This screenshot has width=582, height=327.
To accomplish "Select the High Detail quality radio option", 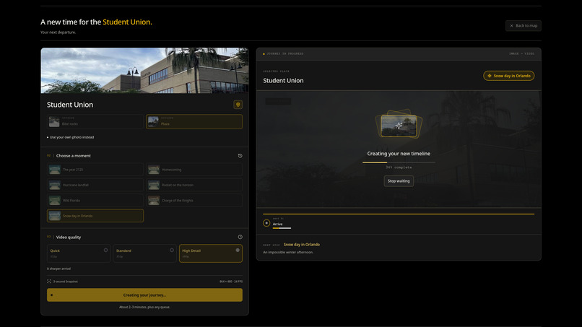I will [211, 253].
